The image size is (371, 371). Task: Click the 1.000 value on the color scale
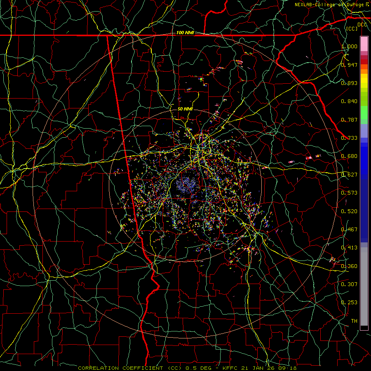tap(349, 46)
